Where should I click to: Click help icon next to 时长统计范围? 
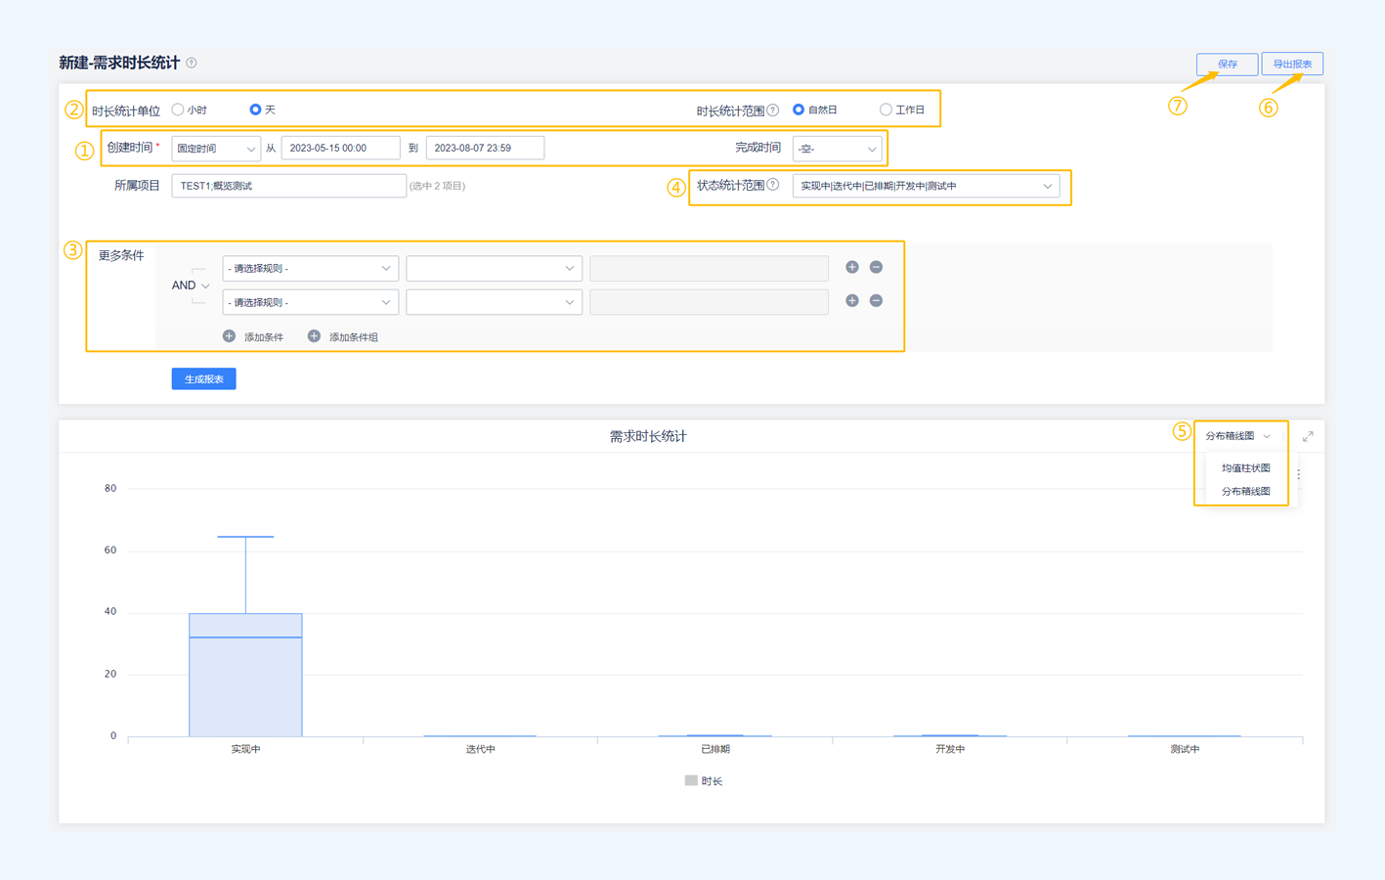(x=773, y=110)
